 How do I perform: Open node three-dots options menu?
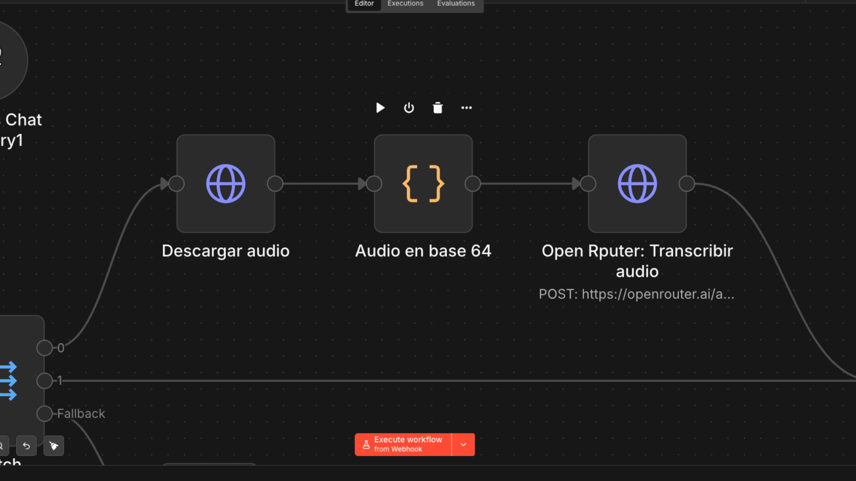click(x=466, y=108)
